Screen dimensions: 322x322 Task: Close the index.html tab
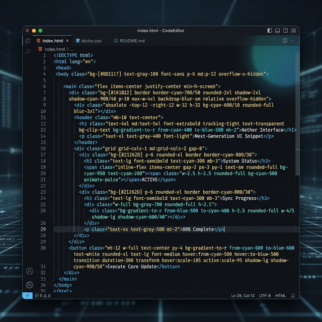coord(67,41)
